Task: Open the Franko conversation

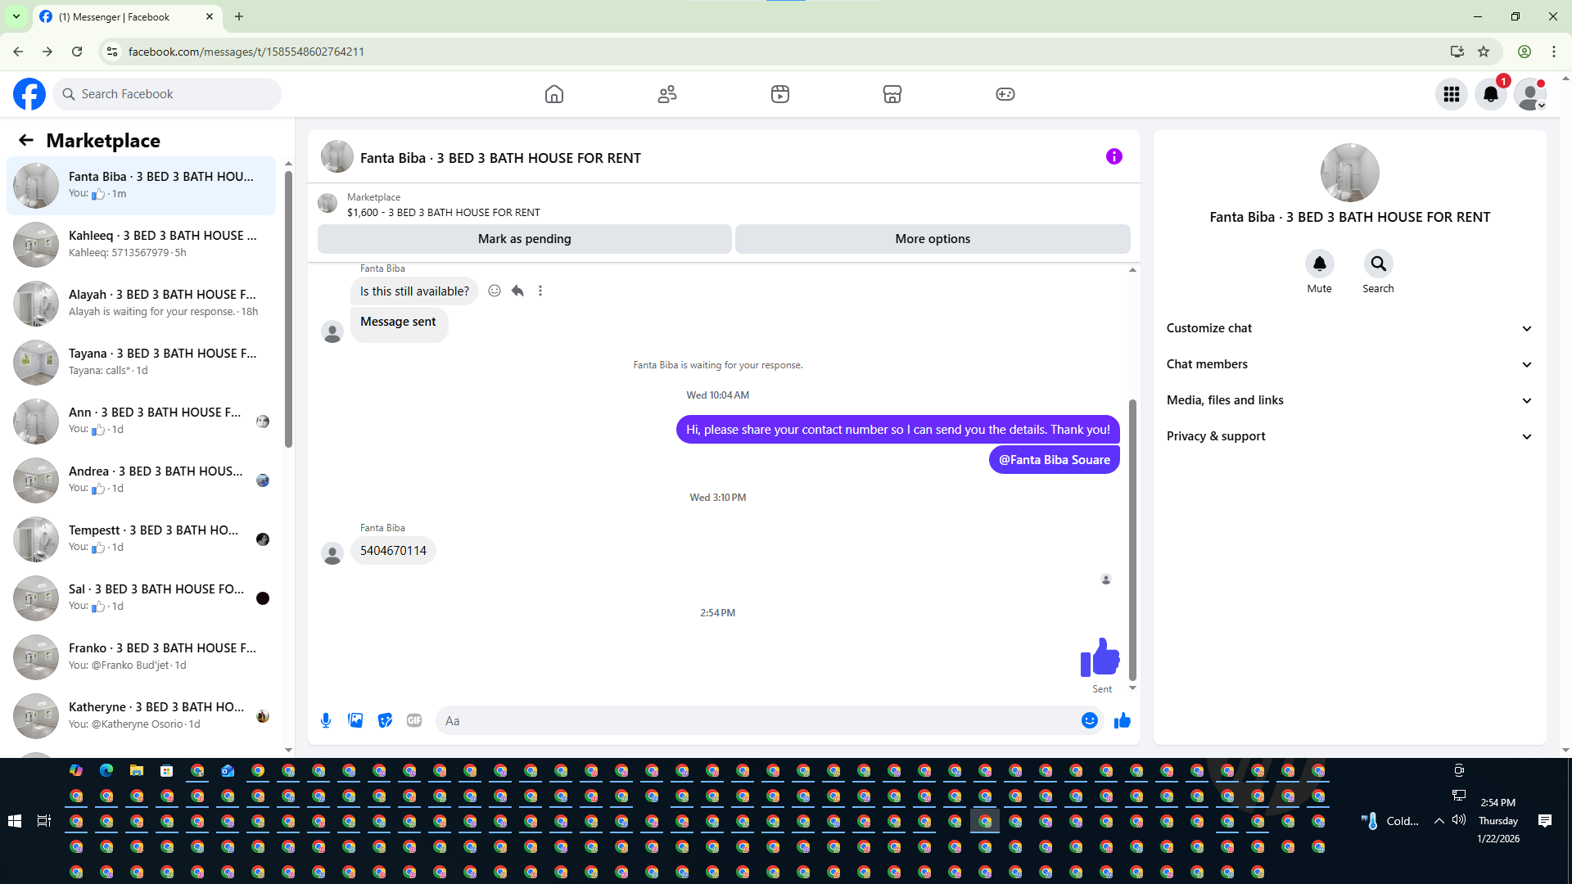Action: (x=142, y=656)
